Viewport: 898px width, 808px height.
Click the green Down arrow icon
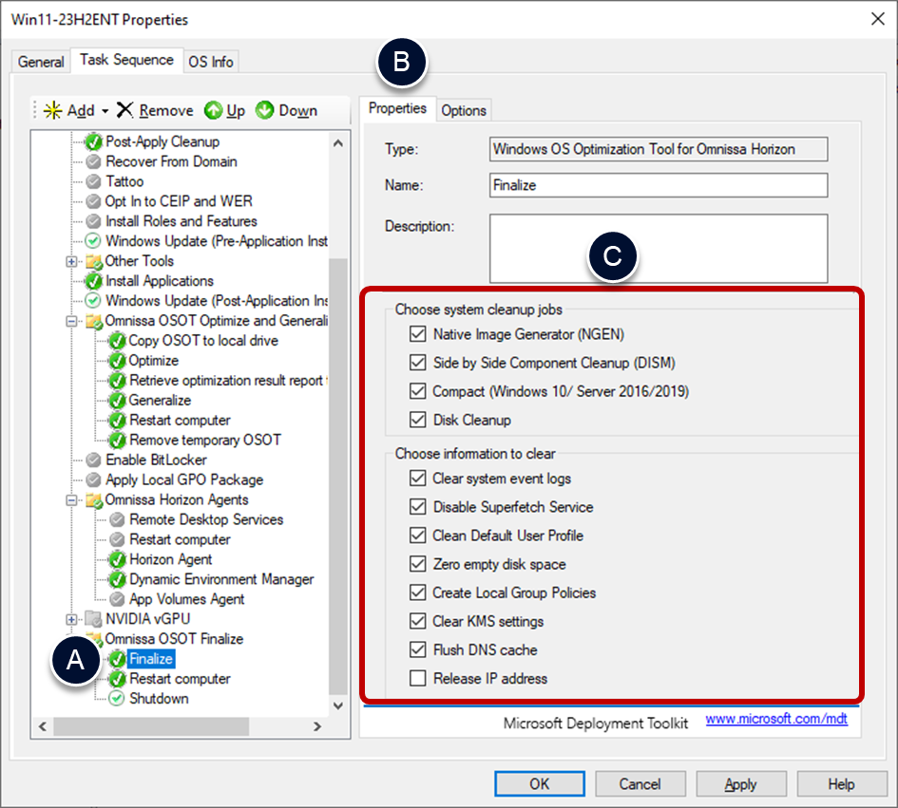[x=265, y=111]
